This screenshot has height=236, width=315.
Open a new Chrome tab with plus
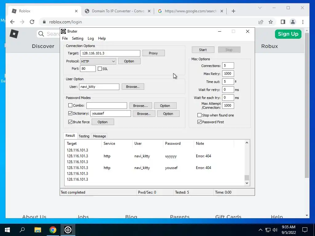[x=233, y=11]
